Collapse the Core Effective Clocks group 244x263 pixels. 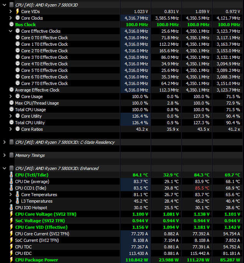click(x=10, y=31)
